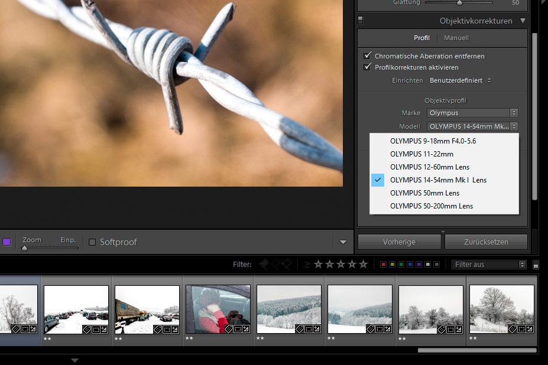
Task: Click adjustments badge on woman-in-car thumbnail
Action: click(x=246, y=329)
